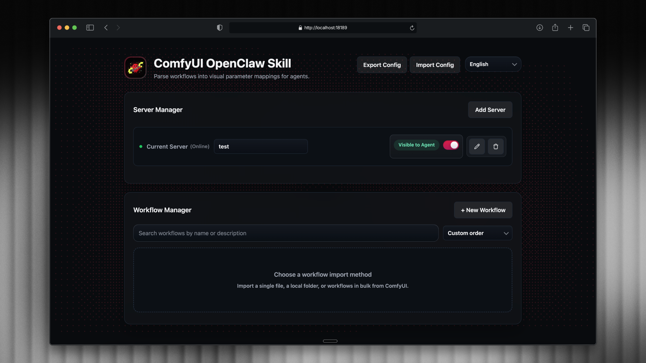Click the Visible to Agent badge

(417, 145)
